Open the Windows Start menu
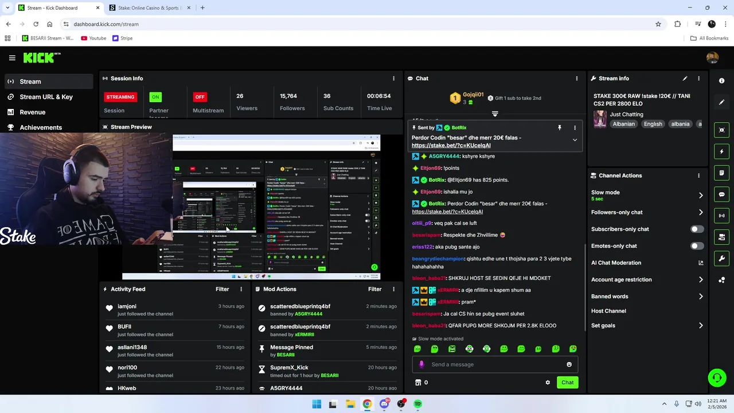The image size is (734, 413). click(x=317, y=404)
